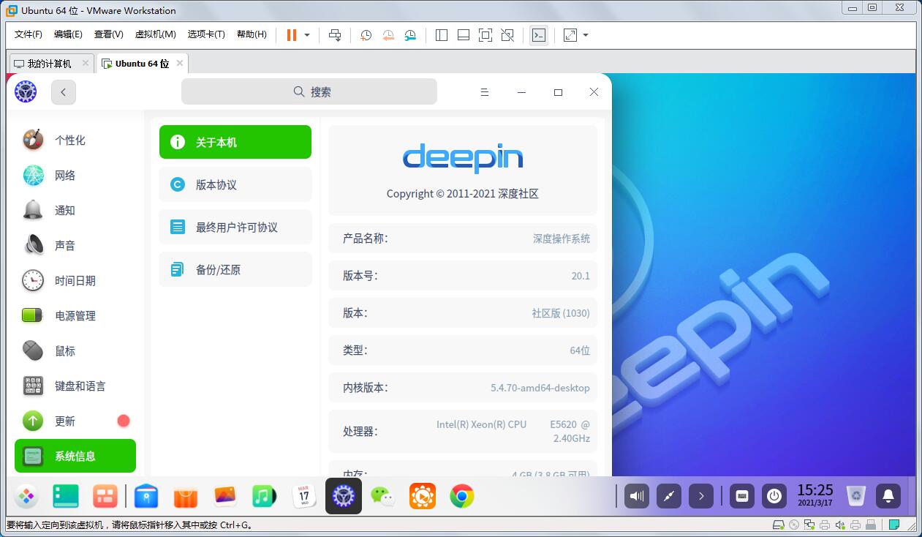Select 版本协议 in the system info list
Image resolution: width=922 pixels, height=537 pixels.
coord(235,184)
